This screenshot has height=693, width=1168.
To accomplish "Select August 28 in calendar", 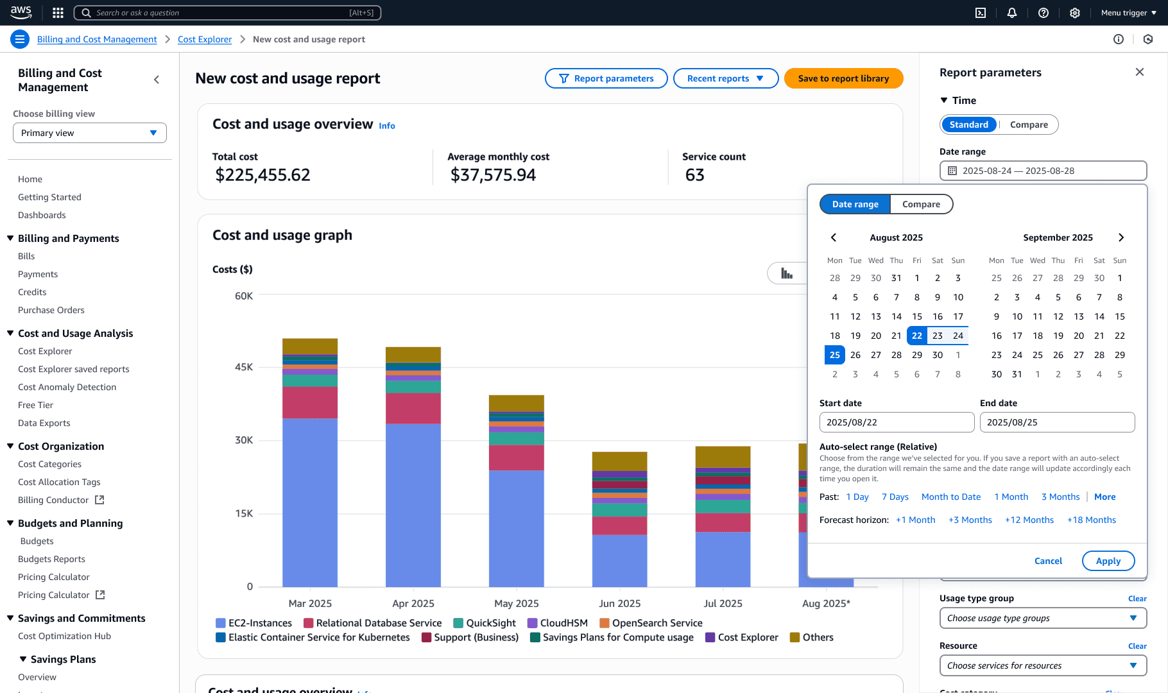I will pyautogui.click(x=897, y=355).
